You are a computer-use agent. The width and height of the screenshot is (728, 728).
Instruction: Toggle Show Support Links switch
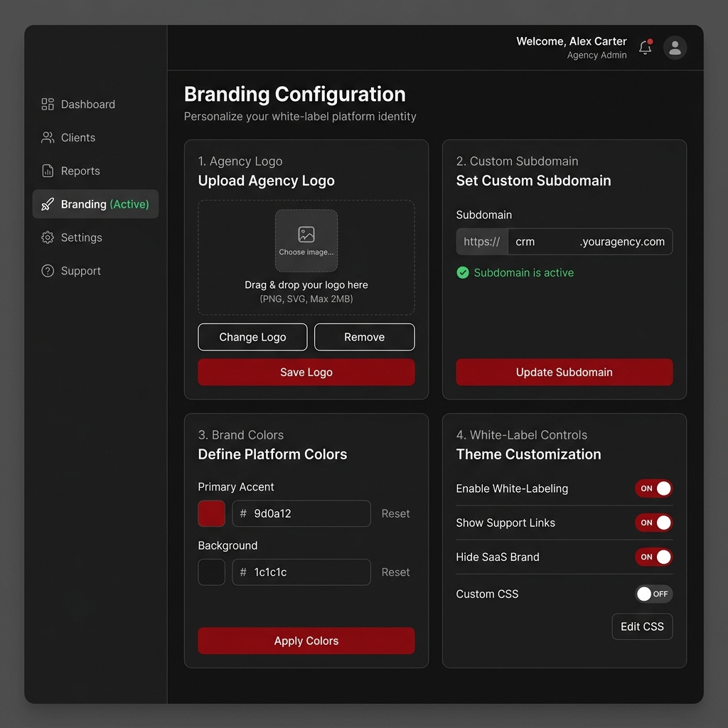654,523
